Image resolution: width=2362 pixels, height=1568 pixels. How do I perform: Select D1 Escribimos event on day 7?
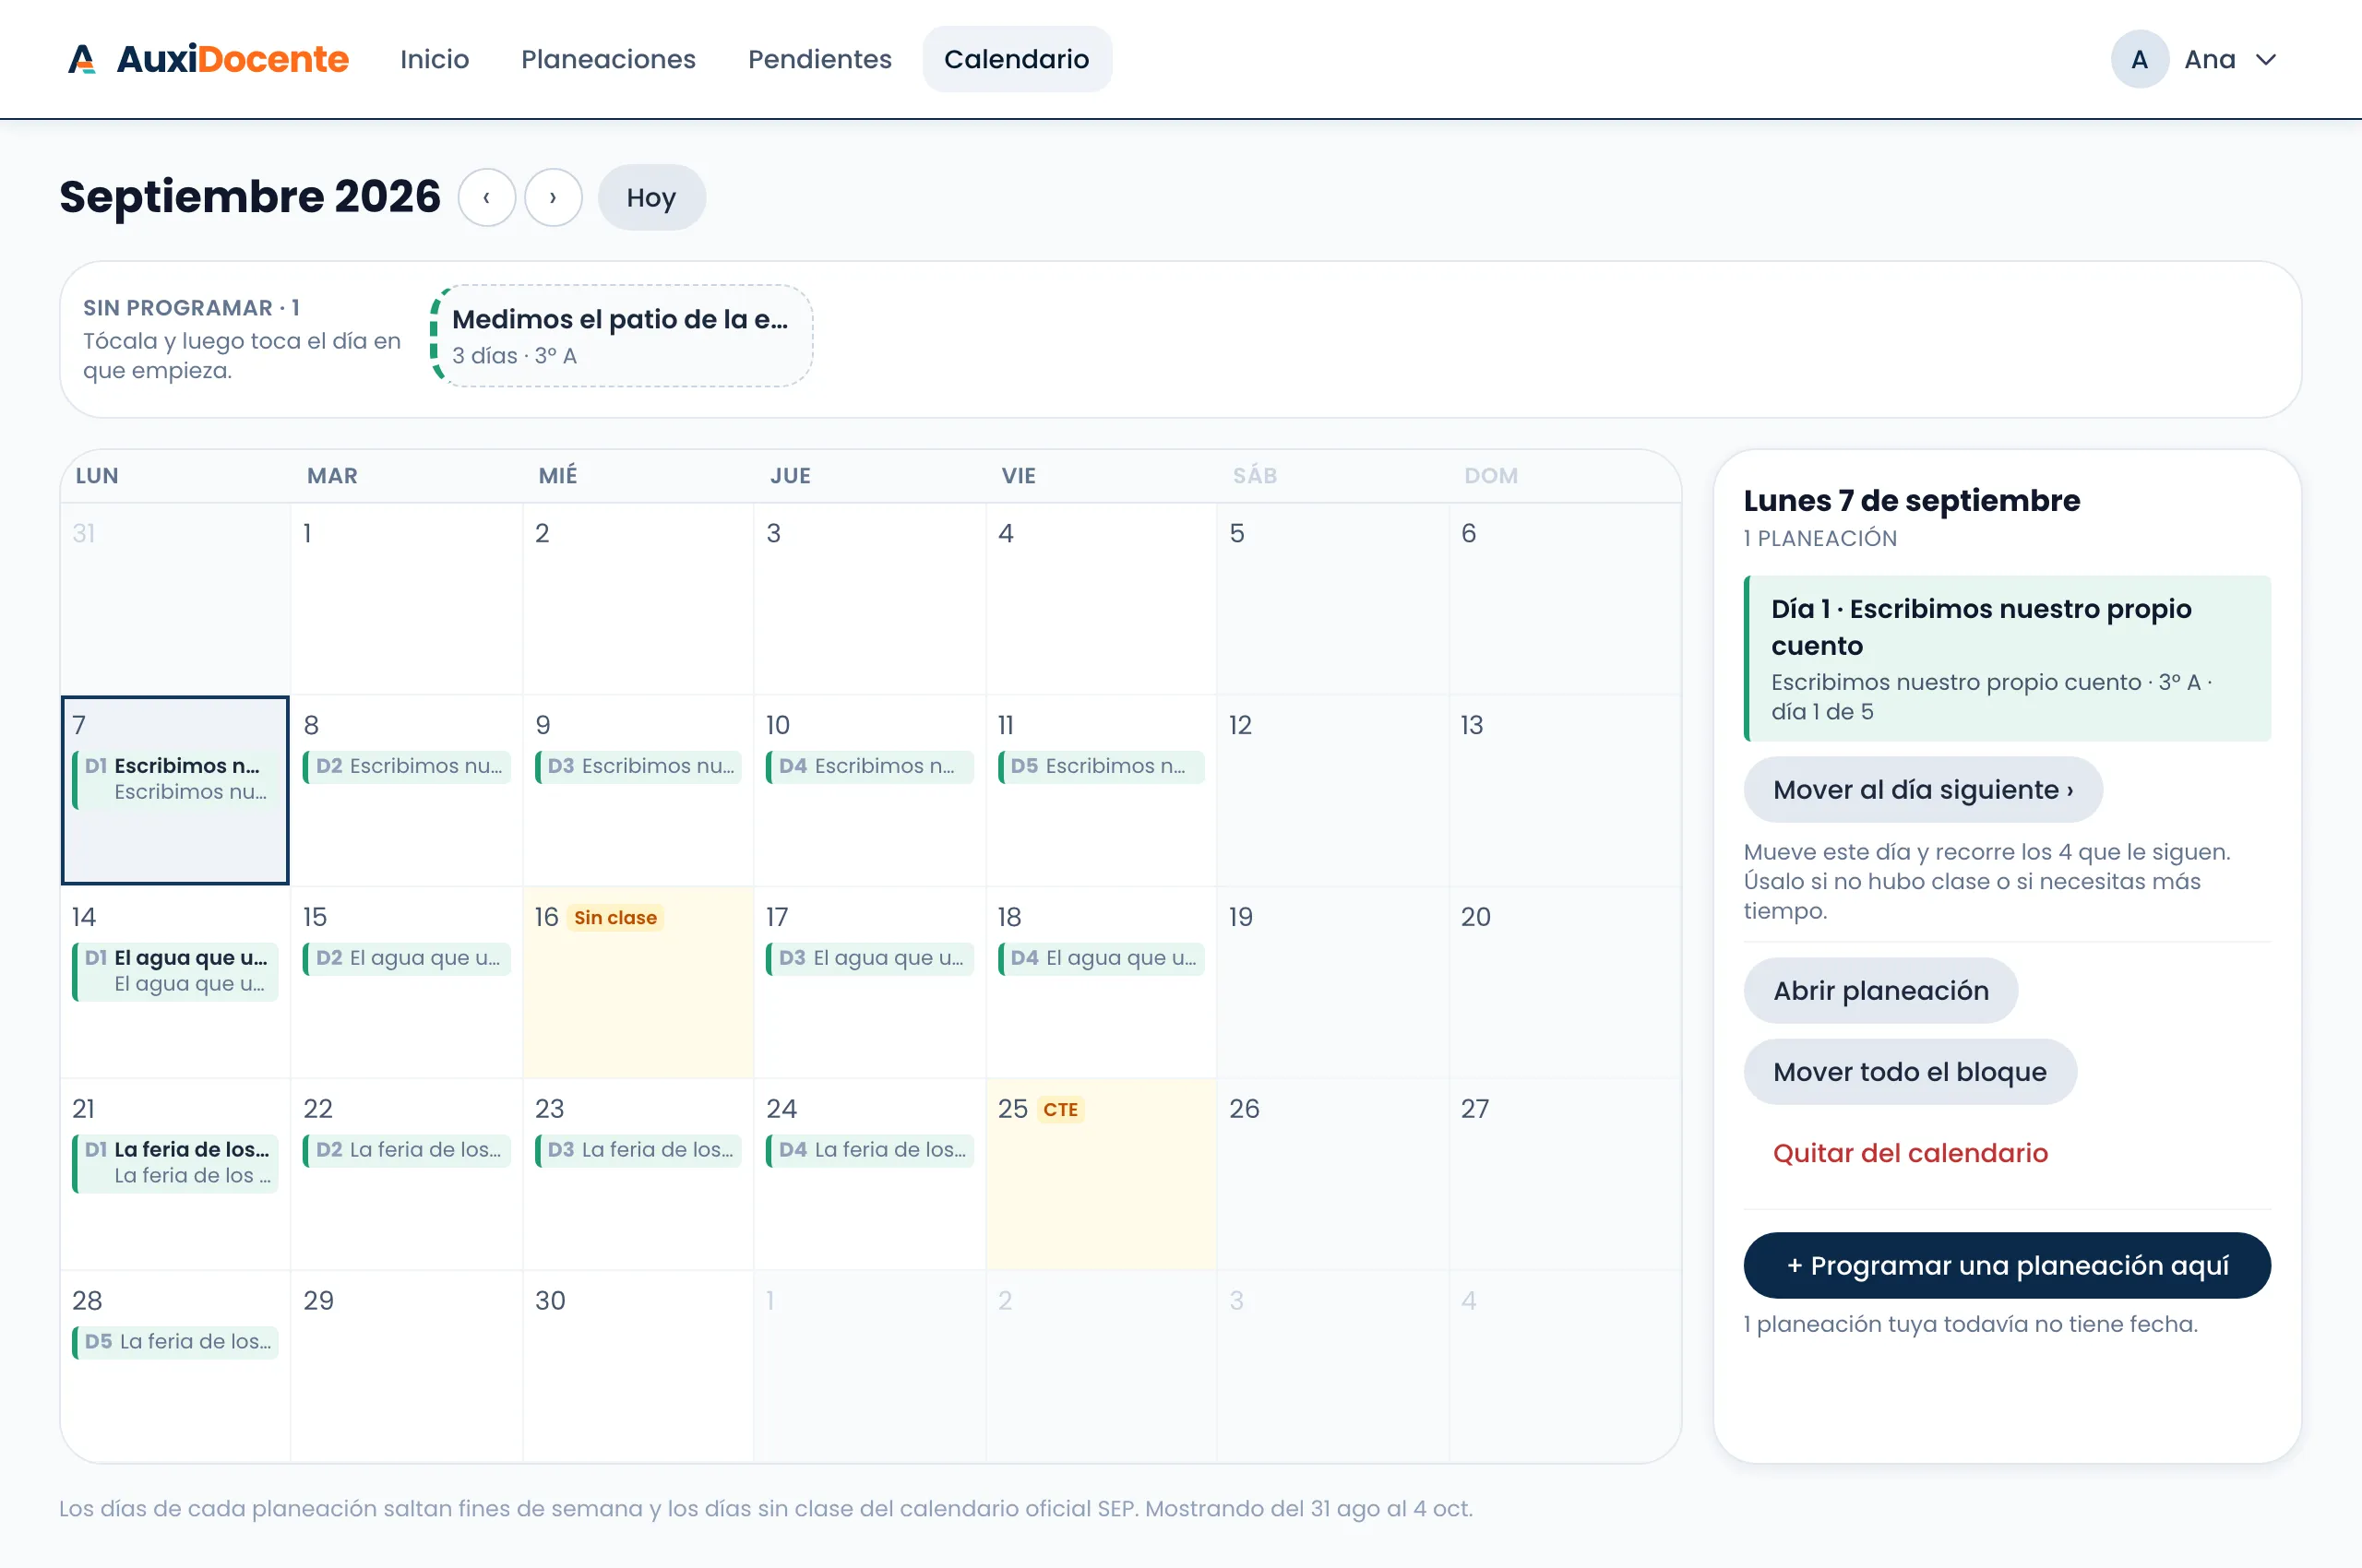[x=175, y=779]
